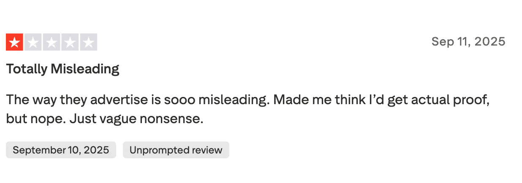522x183 pixels.
Task: Click "The way they" at review start
Action: click(x=40, y=100)
